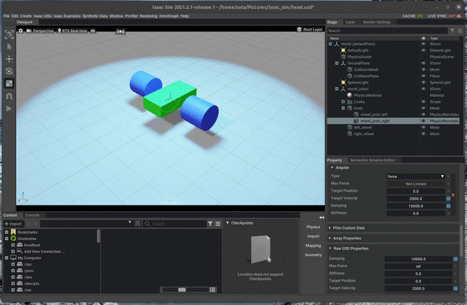Open the Perspective camera menu
467x305 pixels.
[40, 31]
